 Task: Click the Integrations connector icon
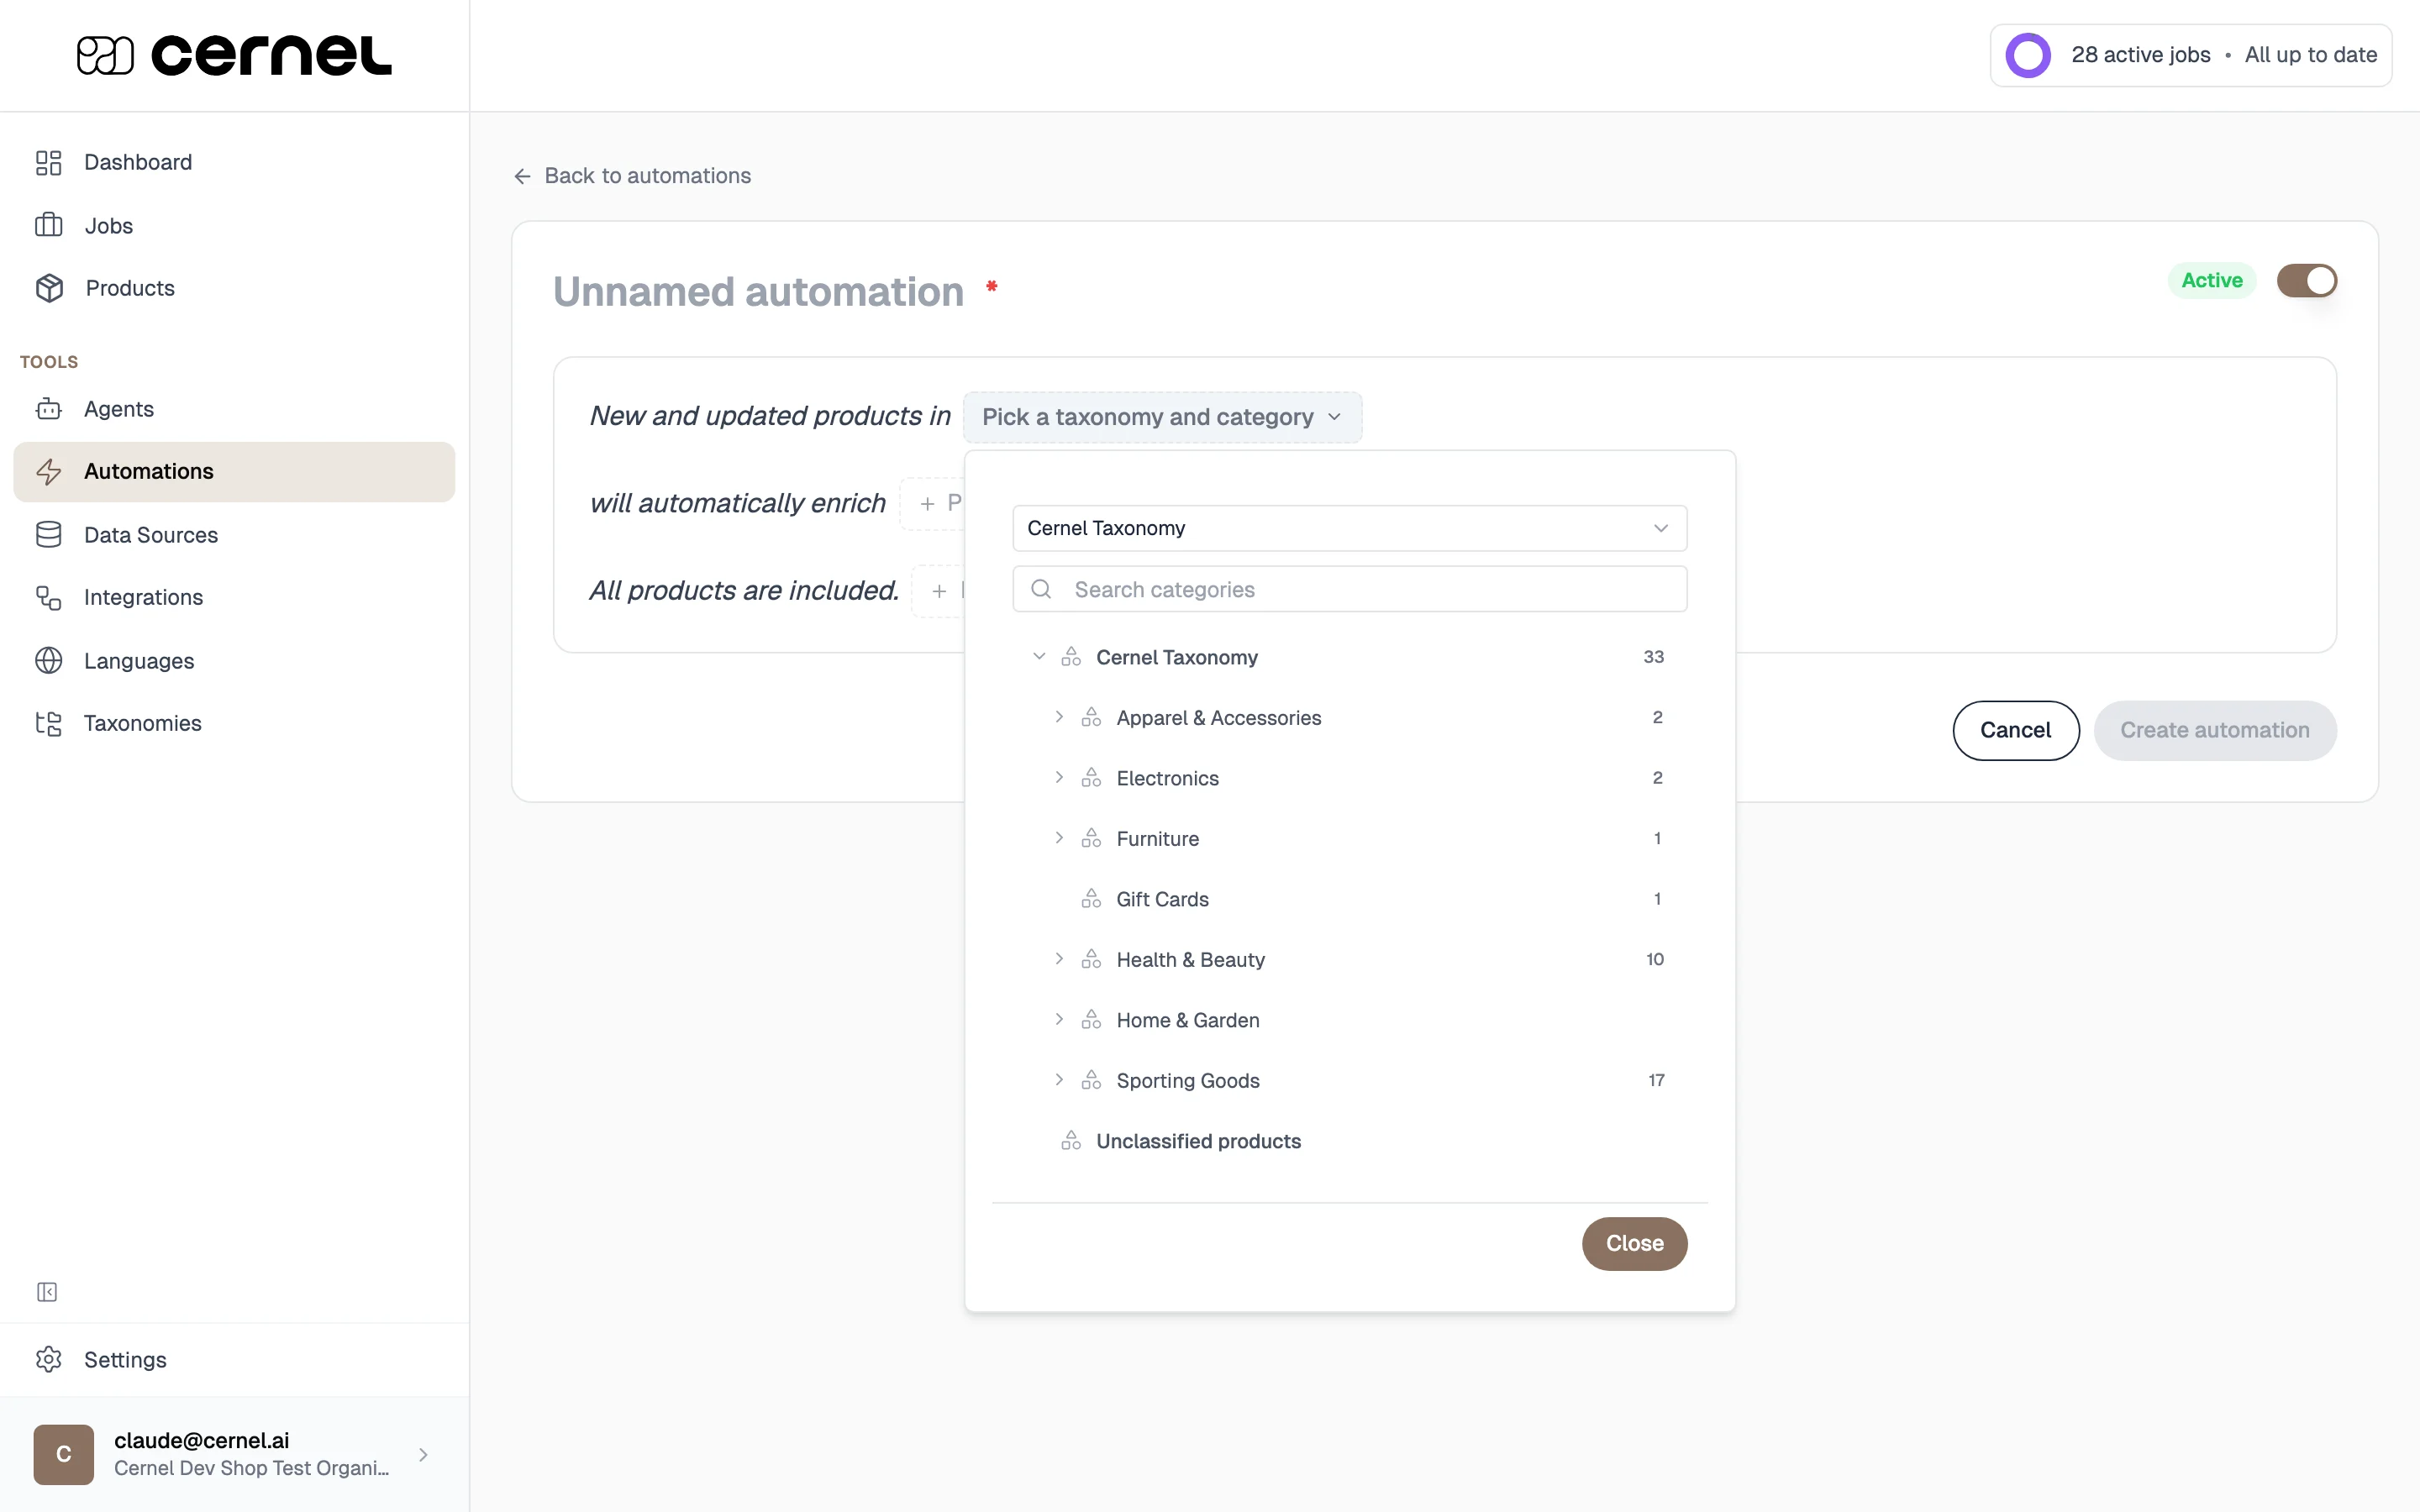(48, 598)
